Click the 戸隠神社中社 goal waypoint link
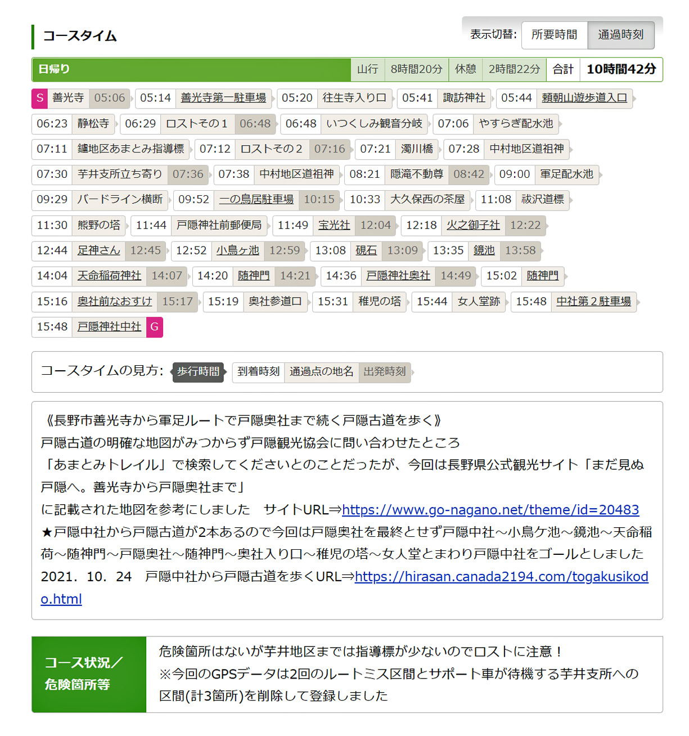The height and width of the screenshot is (736, 689). point(109,327)
